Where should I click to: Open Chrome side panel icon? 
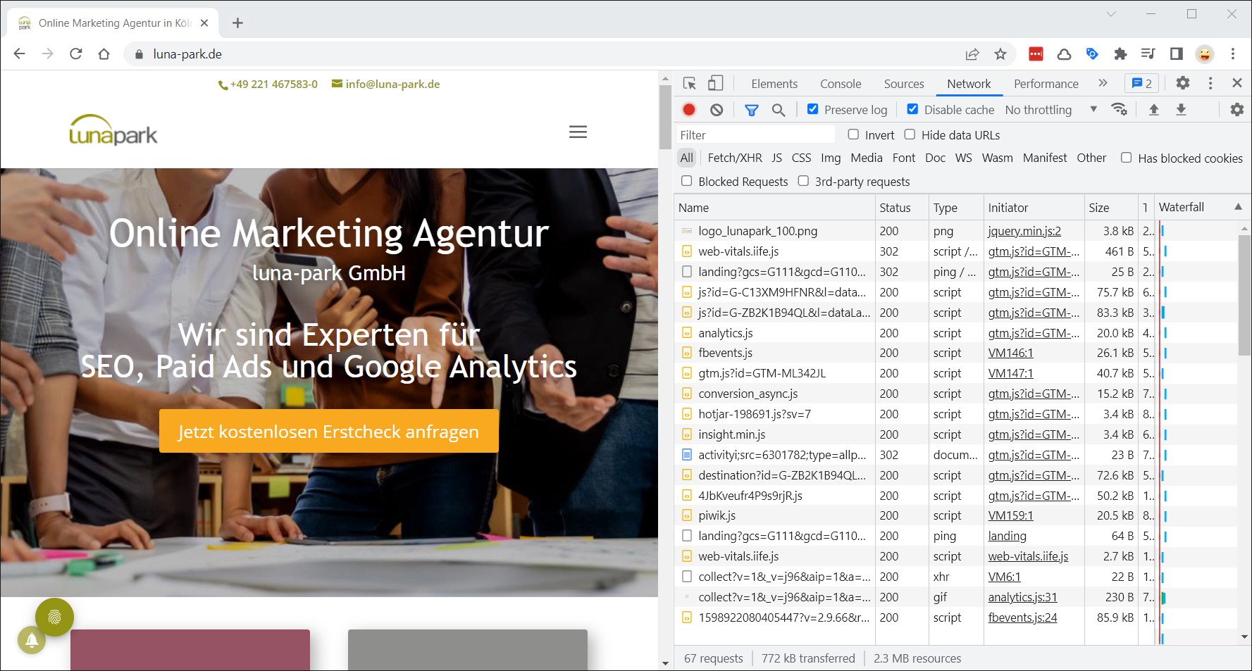(x=1176, y=54)
